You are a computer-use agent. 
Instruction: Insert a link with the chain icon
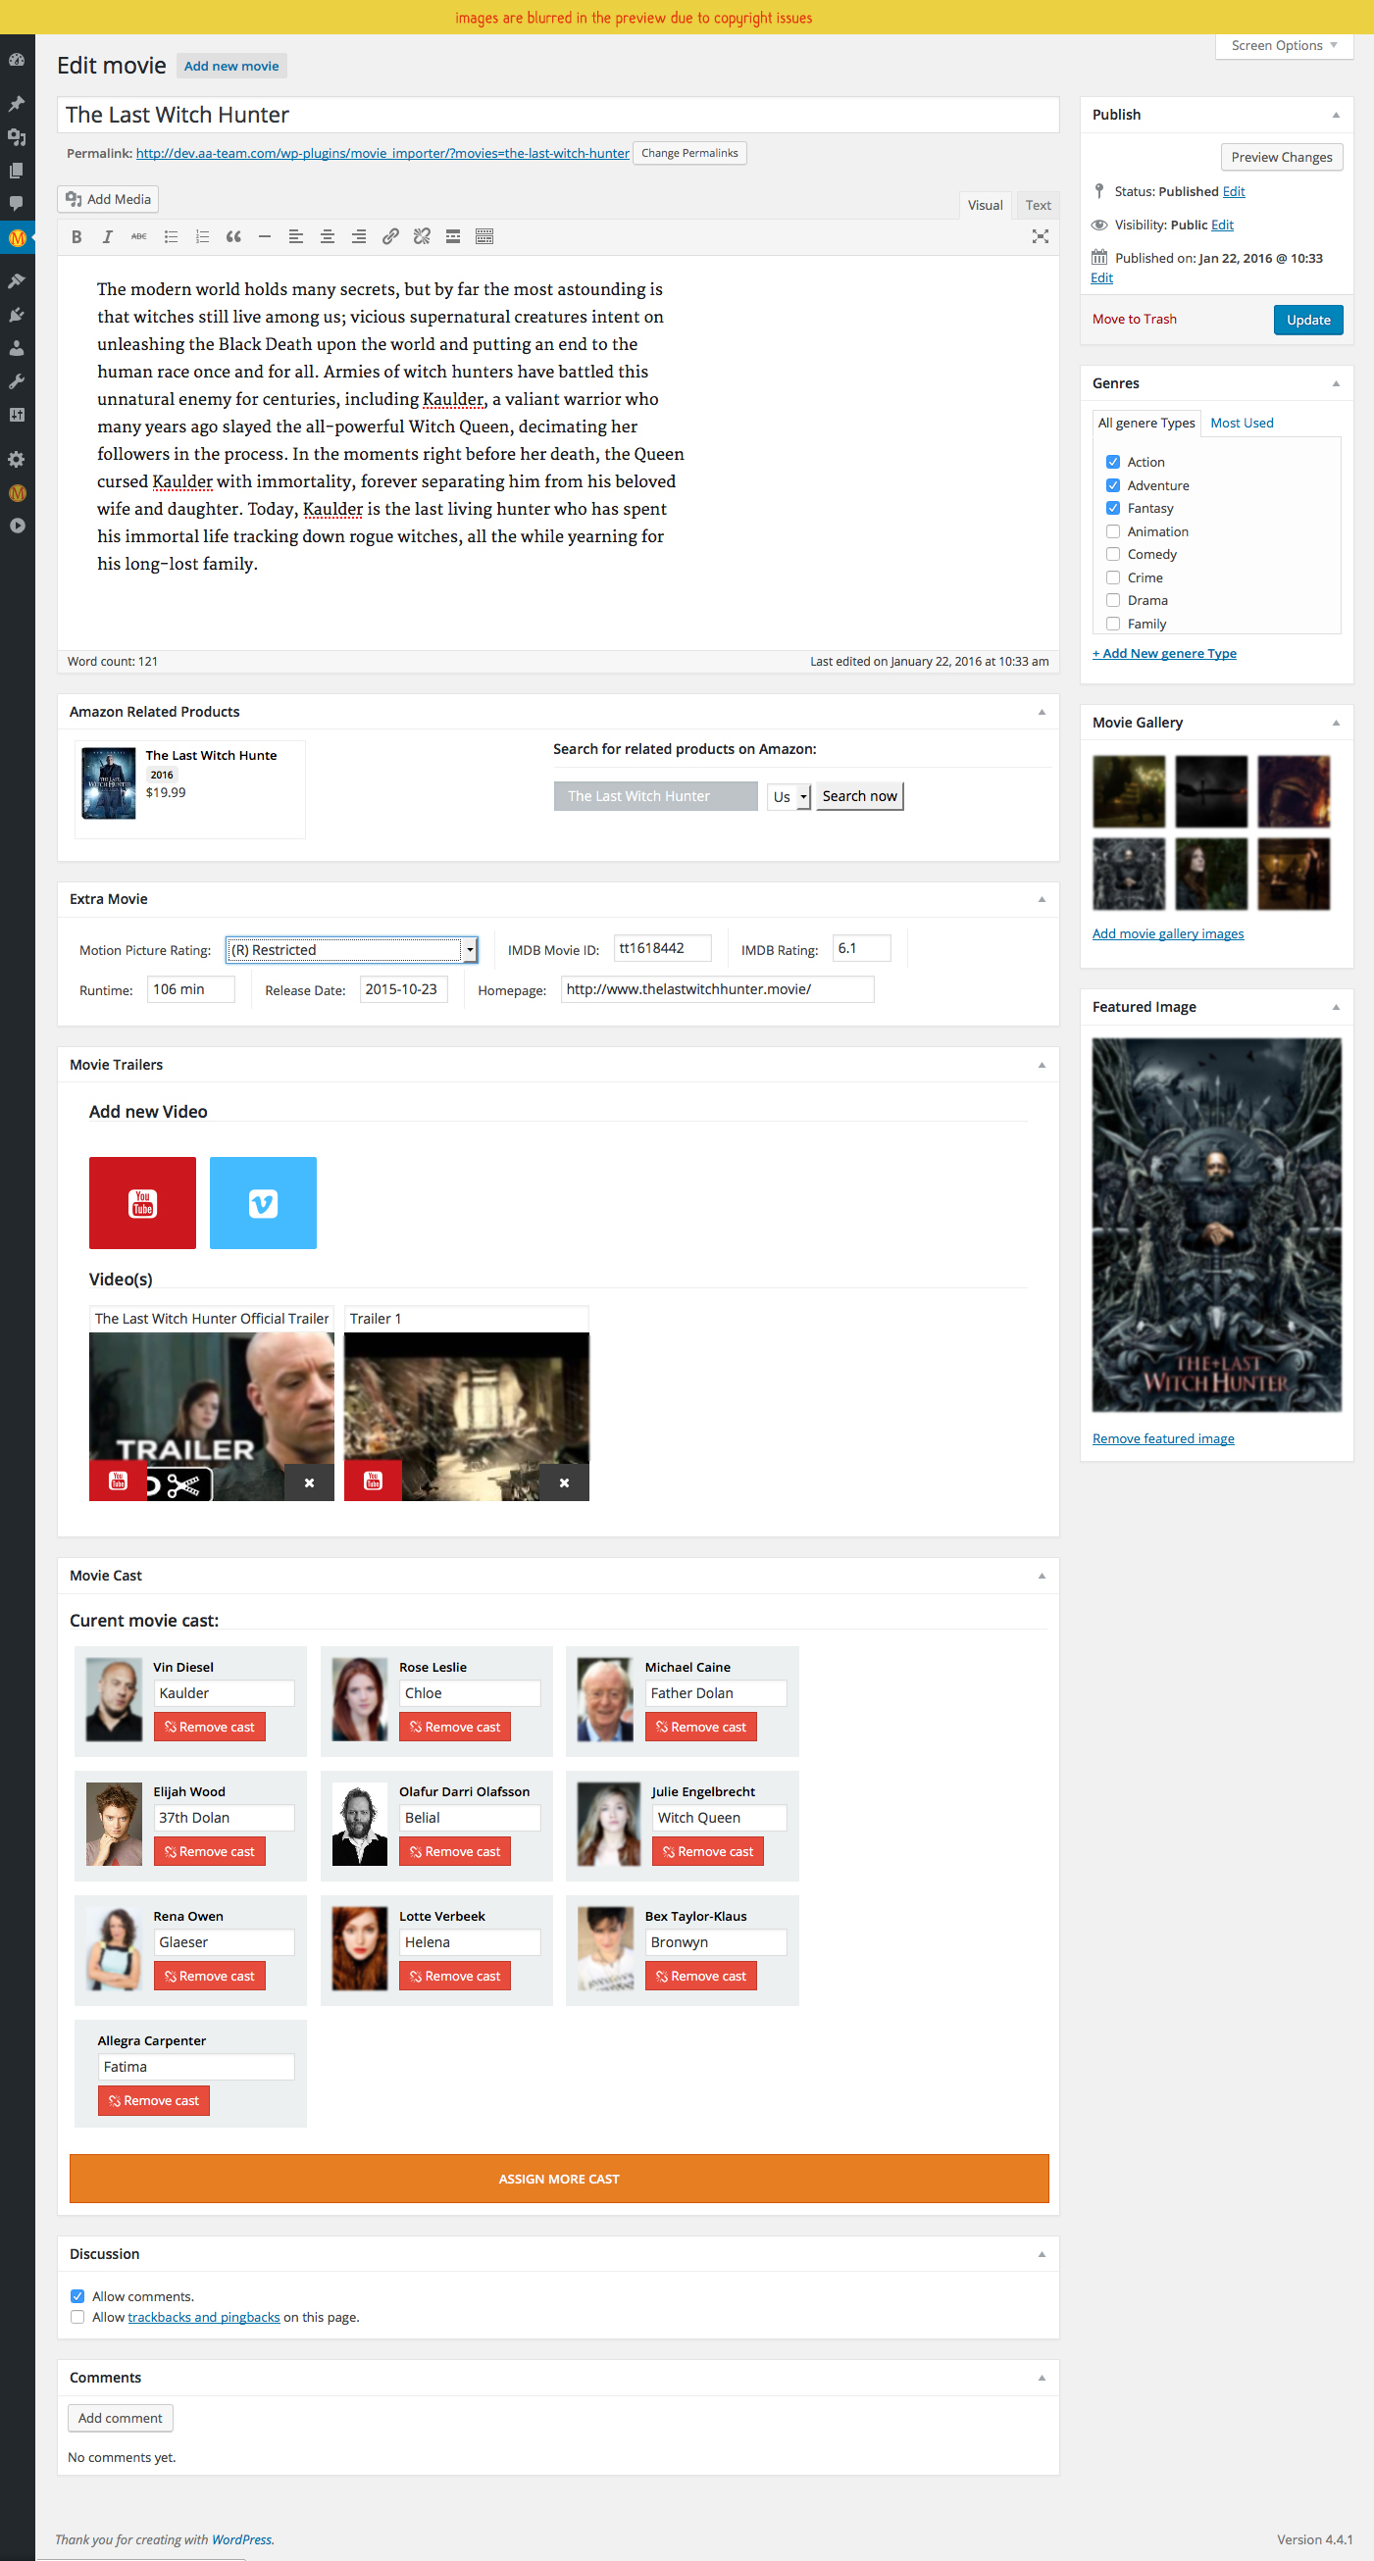click(390, 236)
